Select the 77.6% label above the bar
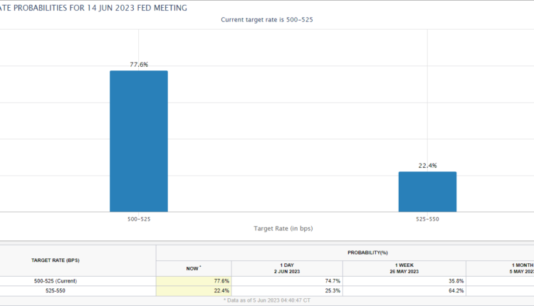This screenshot has height=306, width=534. 139,64
